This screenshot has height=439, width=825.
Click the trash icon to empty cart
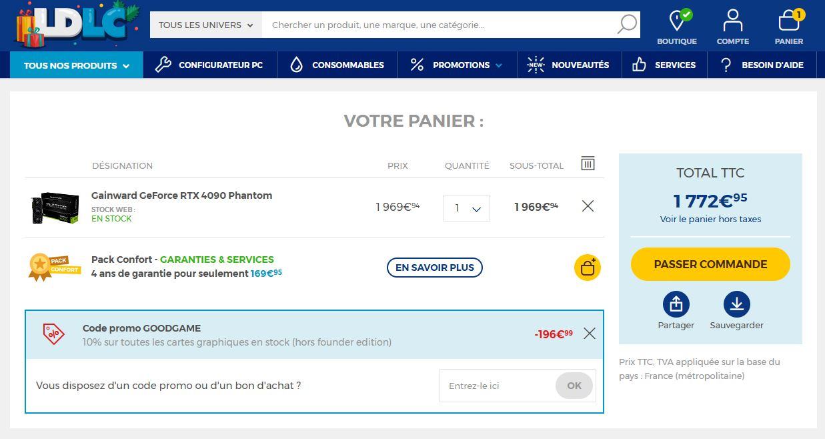pos(588,163)
